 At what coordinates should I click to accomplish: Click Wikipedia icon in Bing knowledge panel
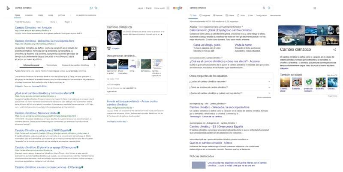point(108,49)
